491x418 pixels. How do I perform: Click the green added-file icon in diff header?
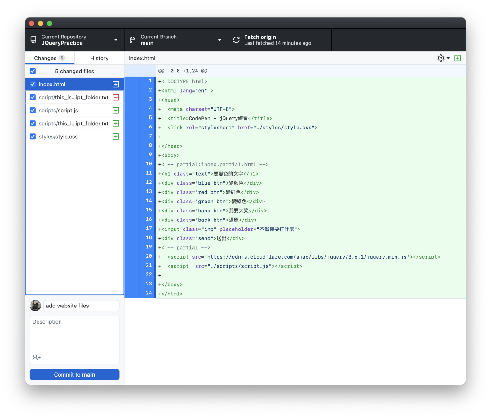pos(458,58)
